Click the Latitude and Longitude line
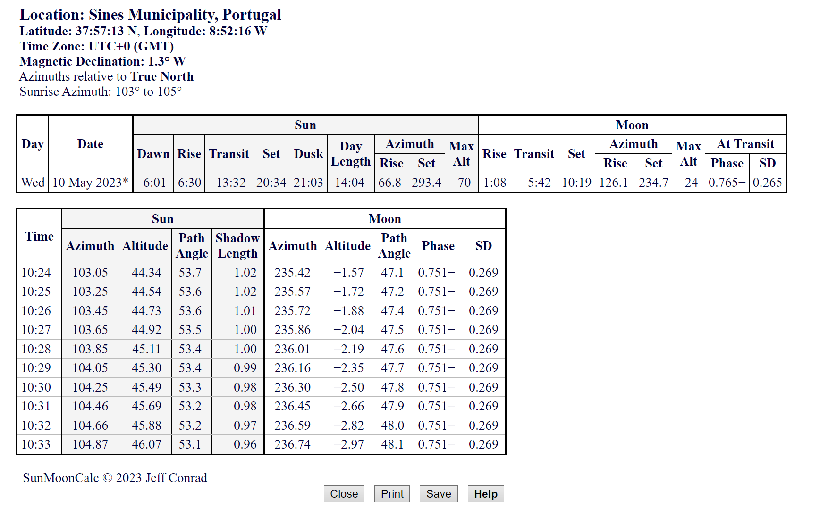Image resolution: width=820 pixels, height=517 pixels. (x=144, y=31)
